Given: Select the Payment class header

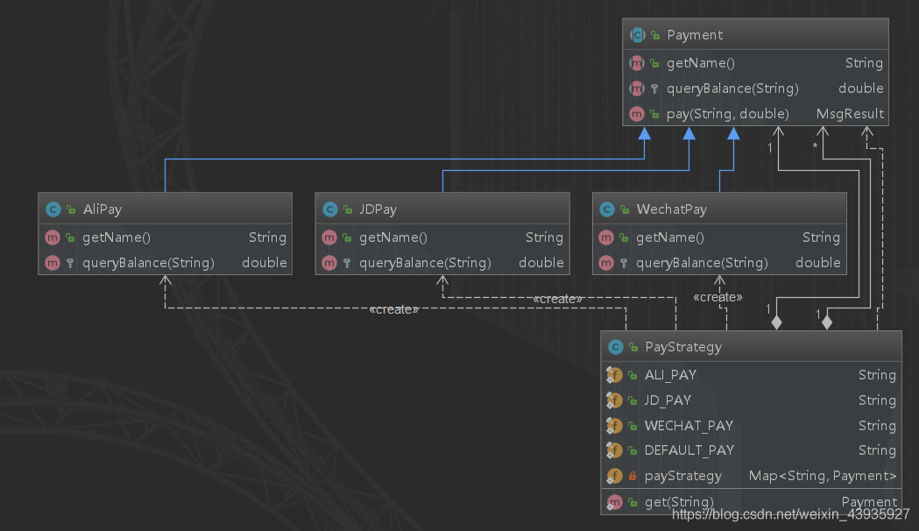Looking at the screenshot, I should tap(695, 35).
